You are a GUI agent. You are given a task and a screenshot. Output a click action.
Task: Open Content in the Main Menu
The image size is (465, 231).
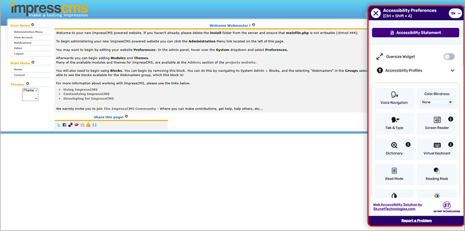pos(20,75)
